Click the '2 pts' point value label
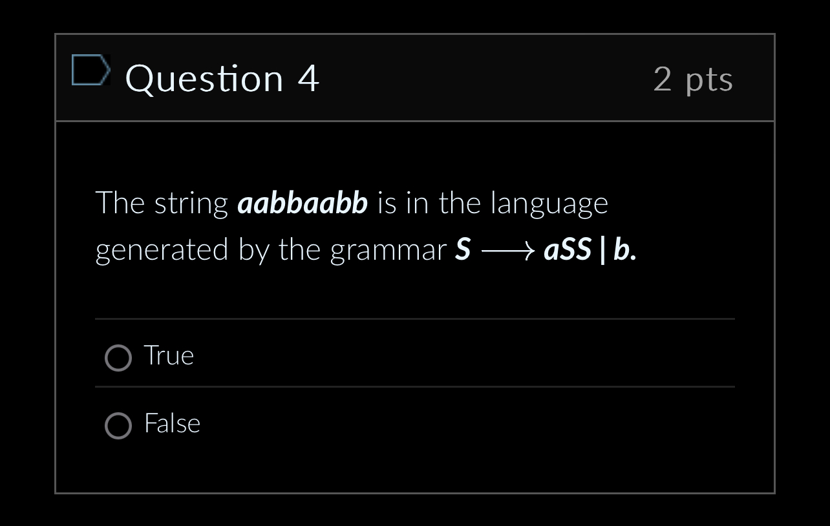The height and width of the screenshot is (526, 830). coord(693,79)
